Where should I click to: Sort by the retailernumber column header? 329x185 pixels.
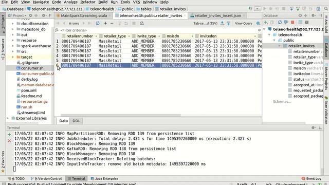point(80,36)
